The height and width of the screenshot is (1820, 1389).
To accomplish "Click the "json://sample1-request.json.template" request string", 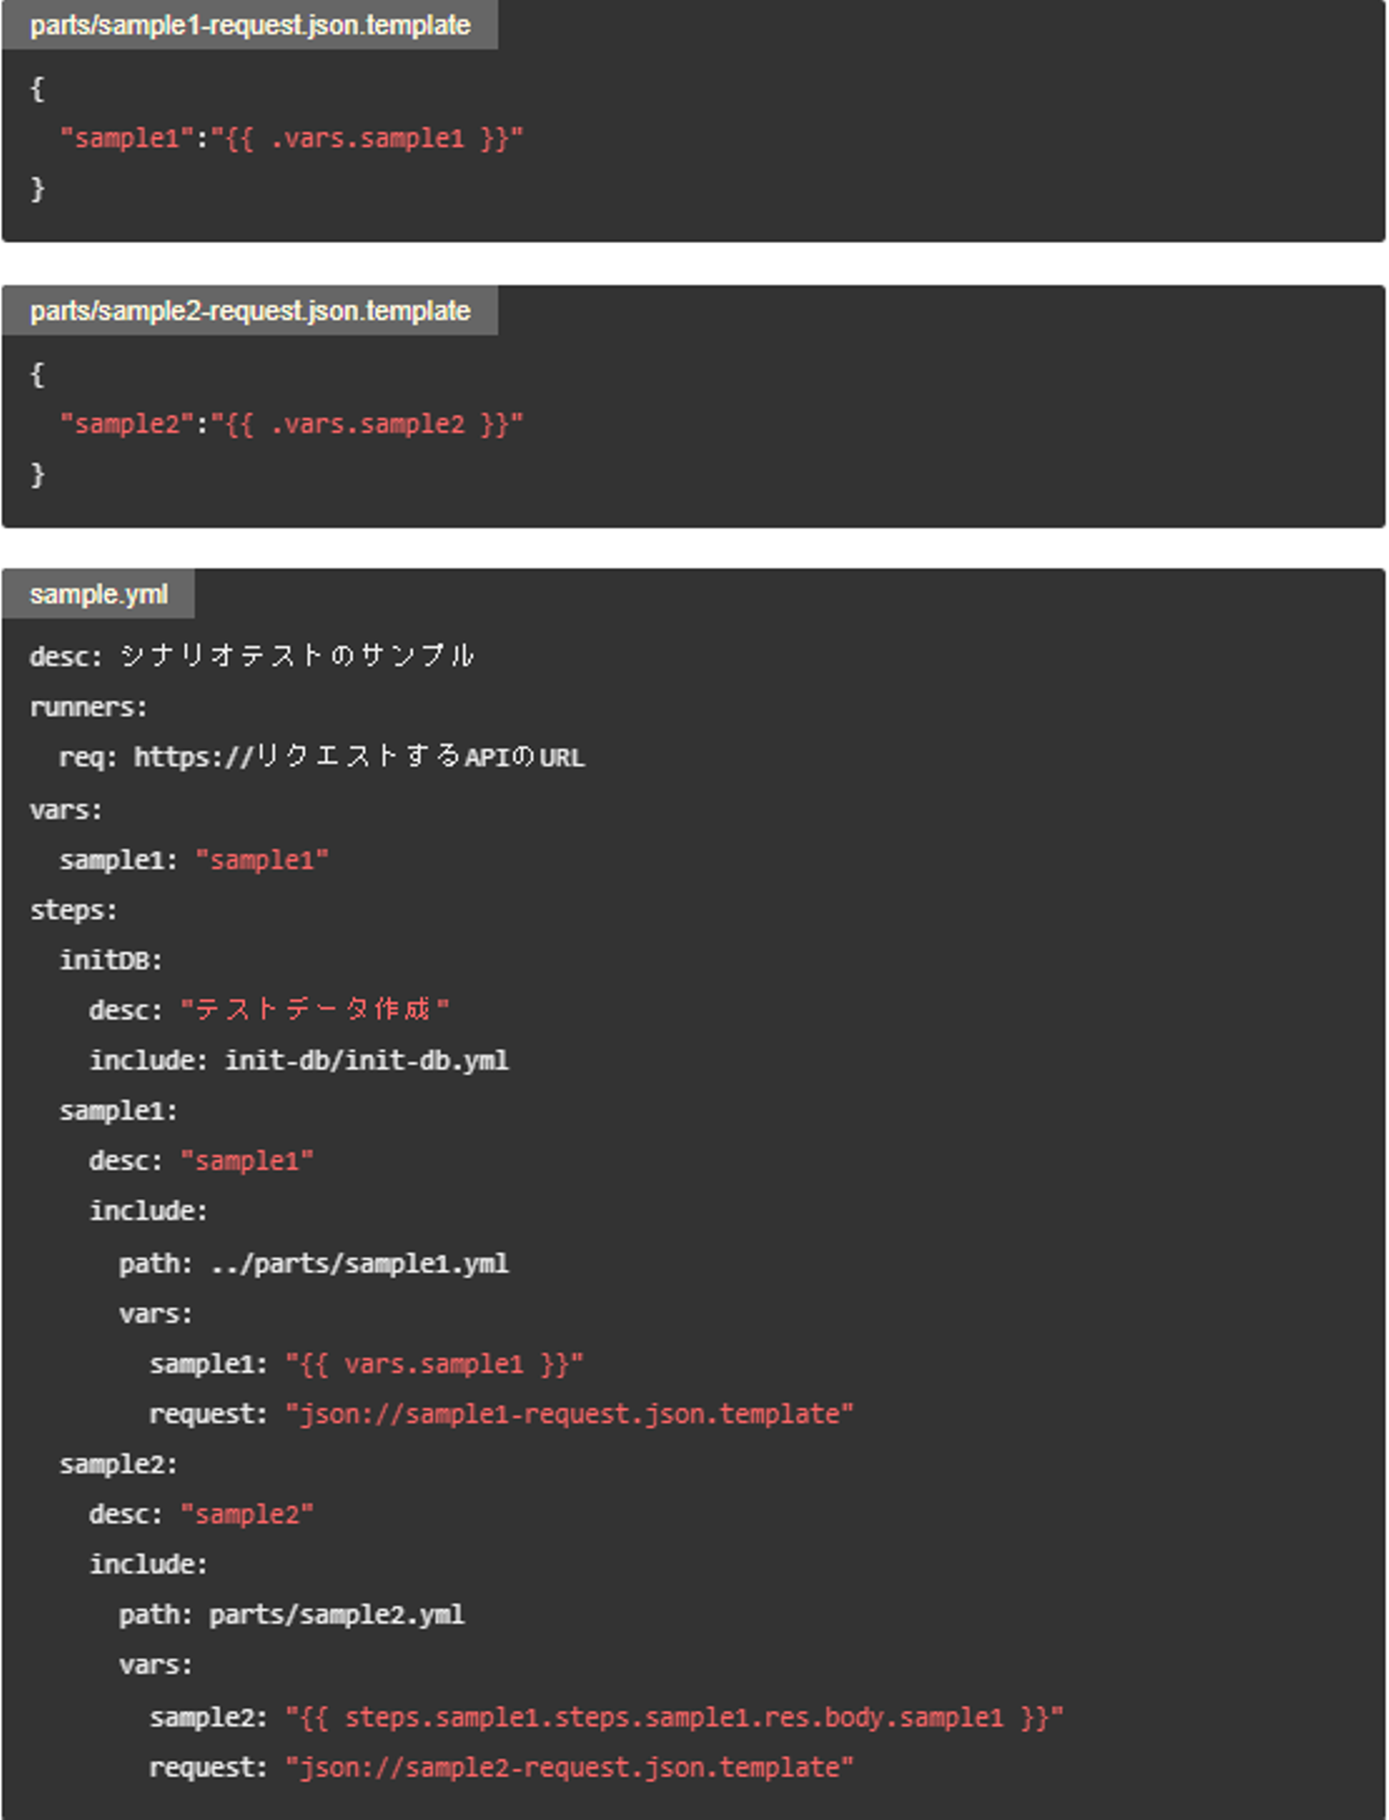I will [x=569, y=1415].
